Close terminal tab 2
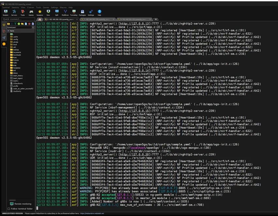278x216 pixels. (77, 19)
